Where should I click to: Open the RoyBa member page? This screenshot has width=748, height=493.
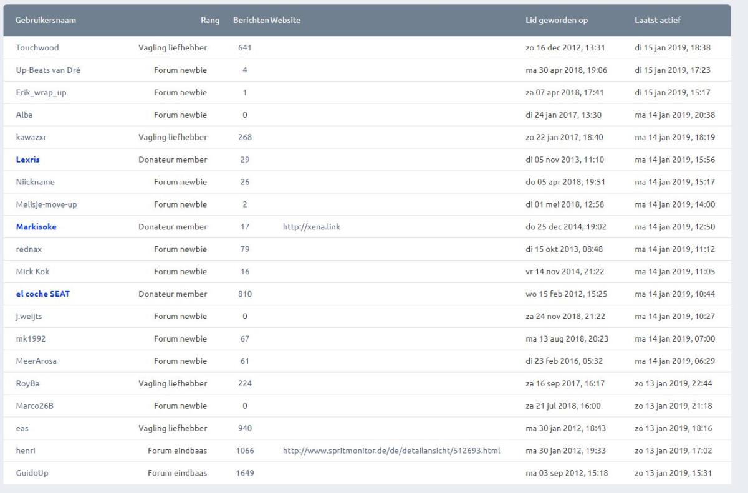29,384
